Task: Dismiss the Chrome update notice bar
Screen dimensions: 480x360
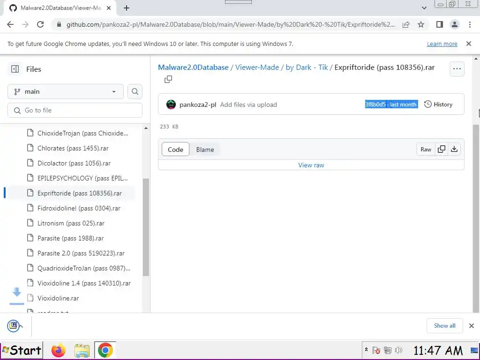Action: click(x=469, y=44)
